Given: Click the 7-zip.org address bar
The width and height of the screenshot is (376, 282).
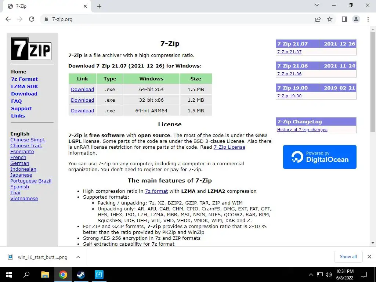Looking at the screenshot, I should tap(177, 19).
